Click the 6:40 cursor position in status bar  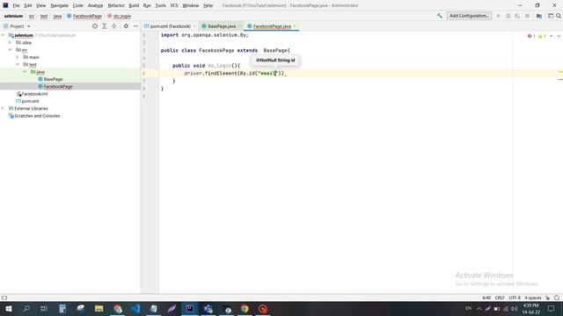click(486, 298)
